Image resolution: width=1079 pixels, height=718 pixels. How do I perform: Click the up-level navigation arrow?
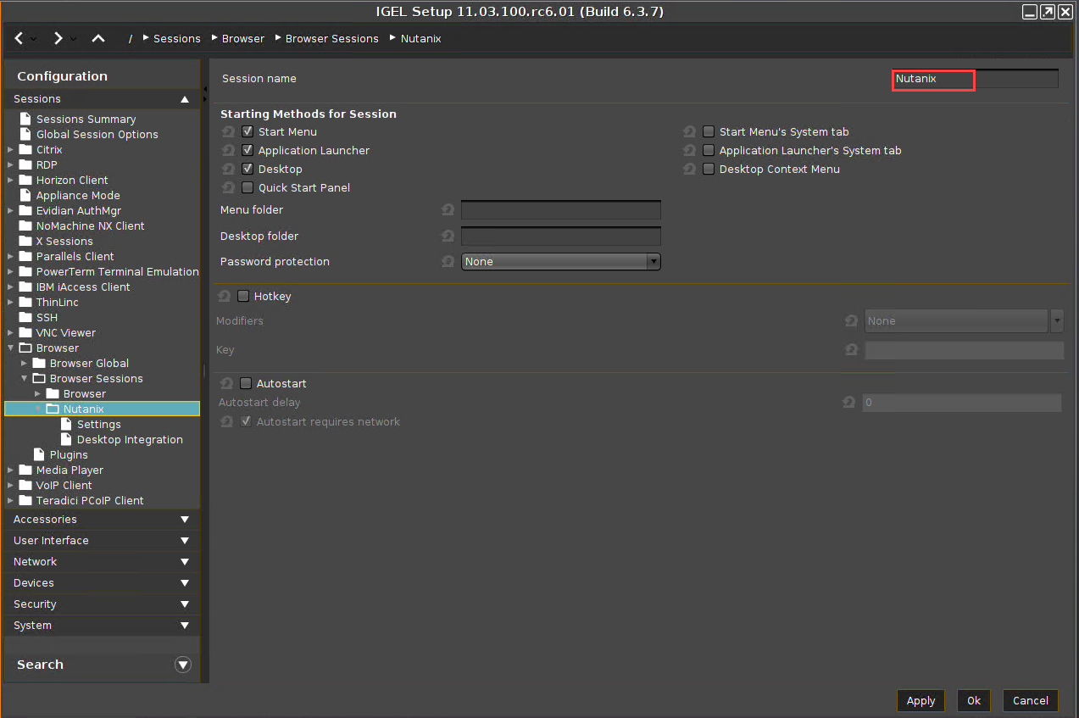pos(98,38)
